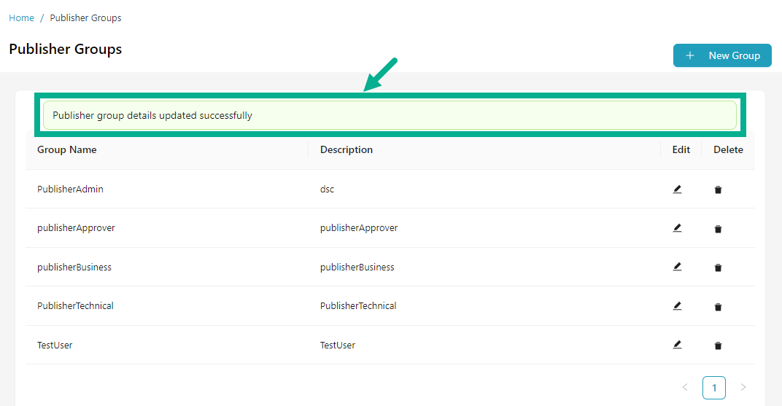The width and height of the screenshot is (782, 406).
Task: Select the publisherBusiness group name
Action: (74, 267)
